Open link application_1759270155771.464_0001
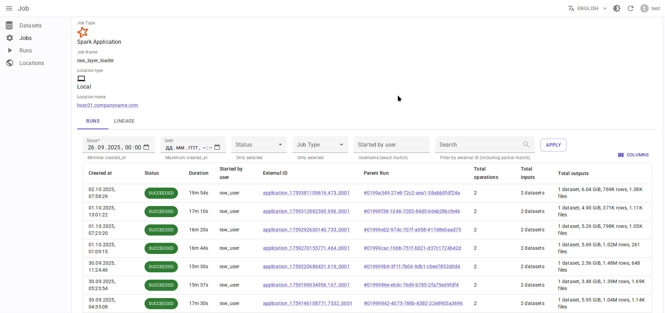This screenshot has width=665, height=313. click(x=306, y=248)
